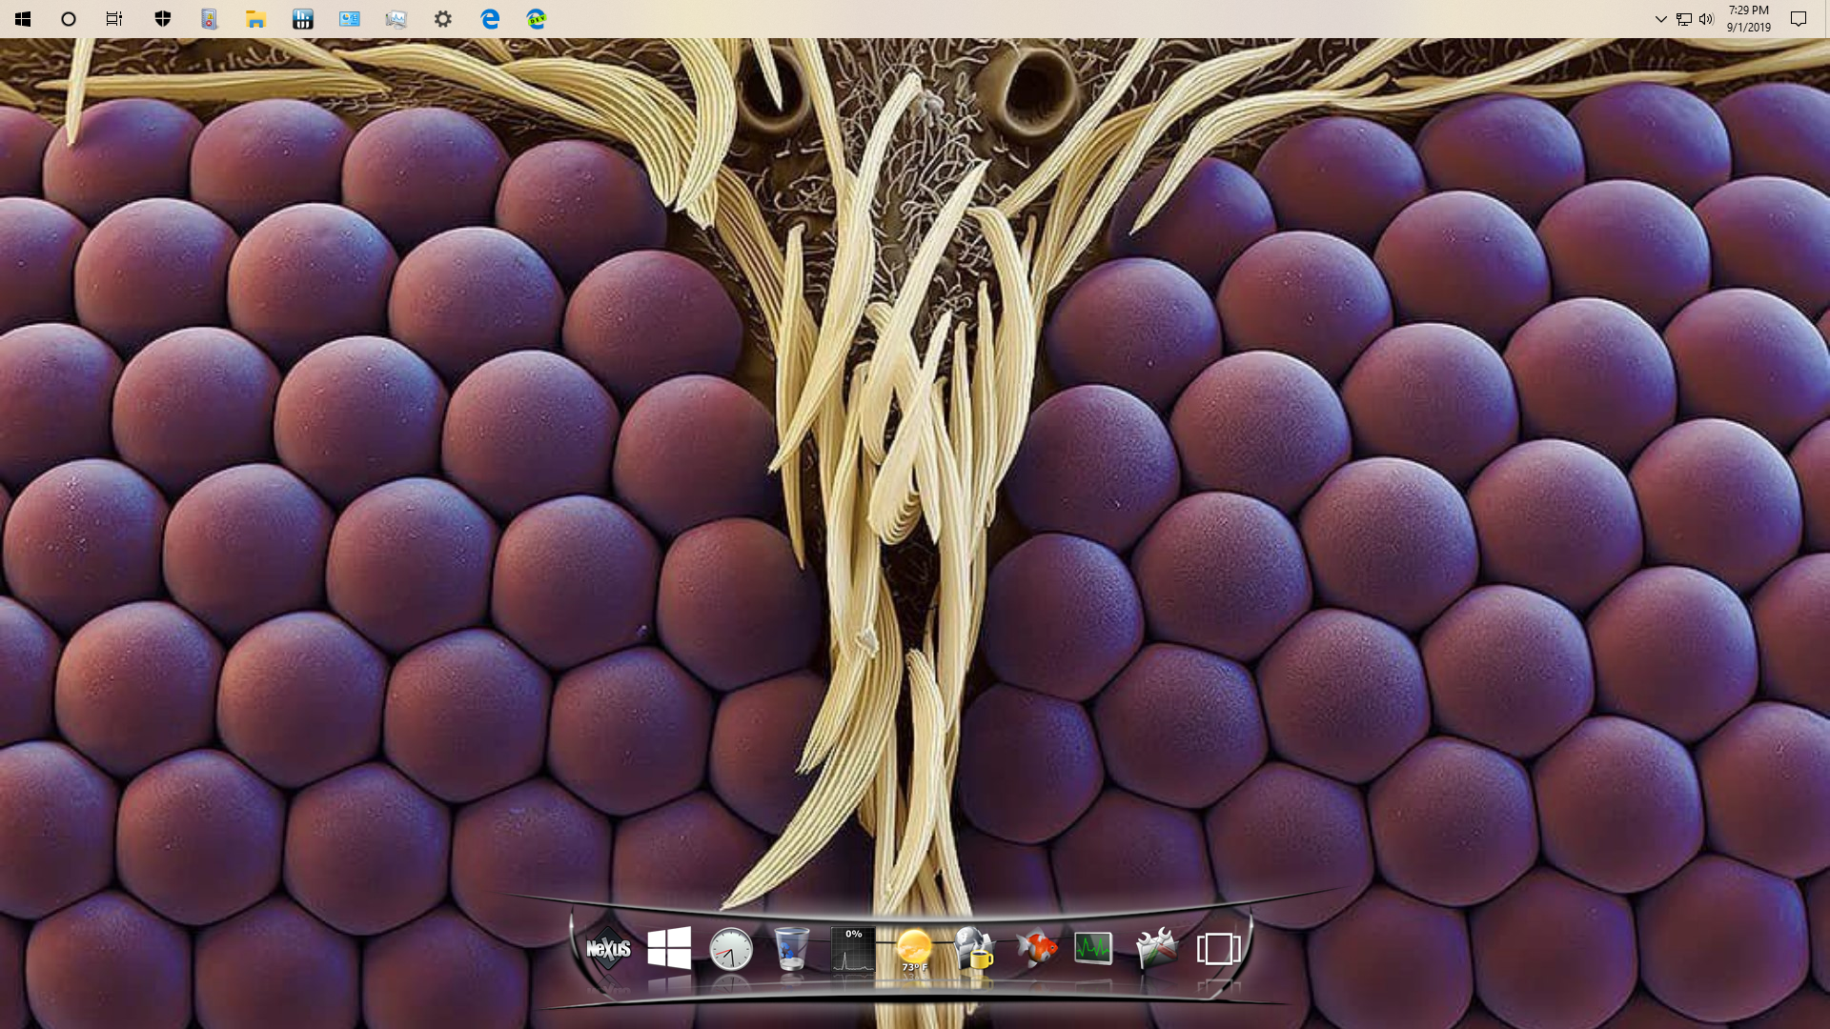This screenshot has width=1830, height=1029.
Task: Open the Action Center notifications
Action: coord(1799,19)
